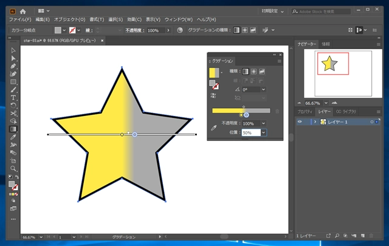The width and height of the screenshot is (389, 246).
Task: Create new sublayer in Layers panel
Action: pyautogui.click(x=354, y=236)
